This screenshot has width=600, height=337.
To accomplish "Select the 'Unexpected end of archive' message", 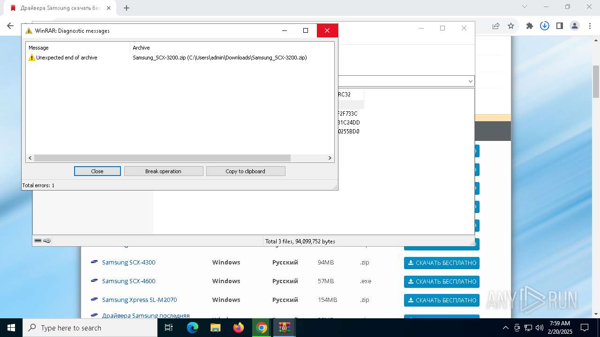I will pyautogui.click(x=67, y=58).
